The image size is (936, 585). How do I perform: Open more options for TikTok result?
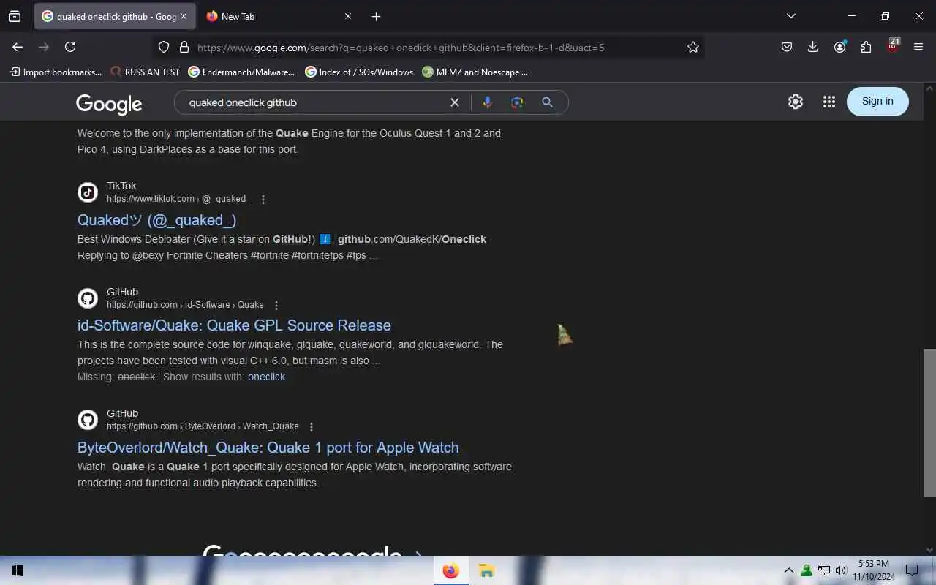263,200
